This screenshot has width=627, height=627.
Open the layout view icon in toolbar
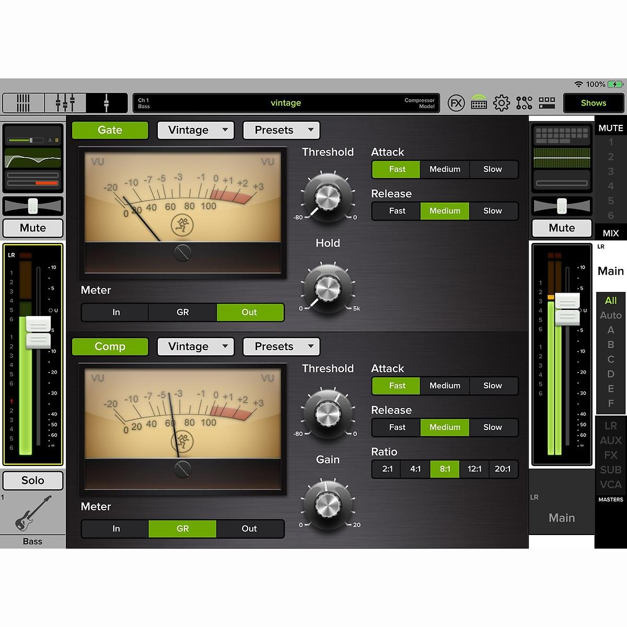(547, 103)
